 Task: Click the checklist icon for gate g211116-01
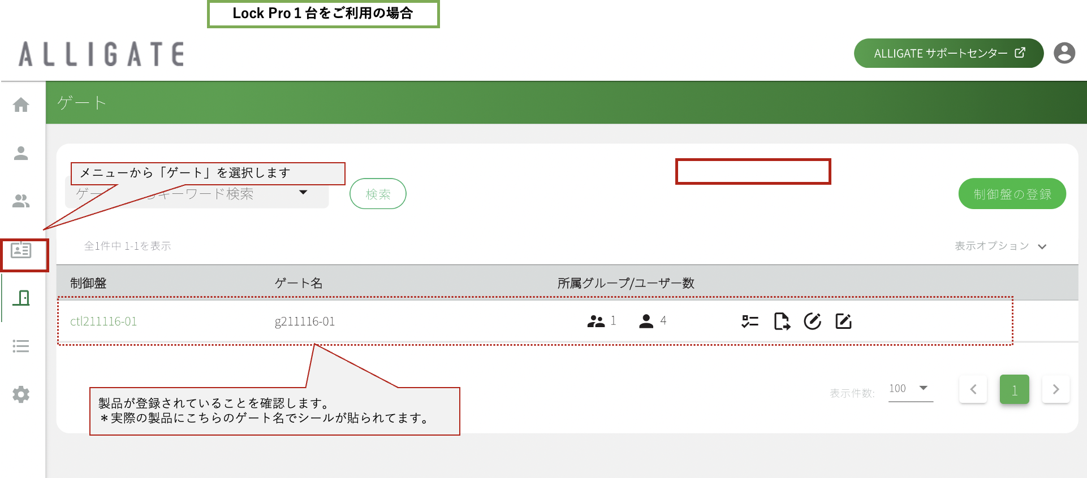[x=750, y=321]
